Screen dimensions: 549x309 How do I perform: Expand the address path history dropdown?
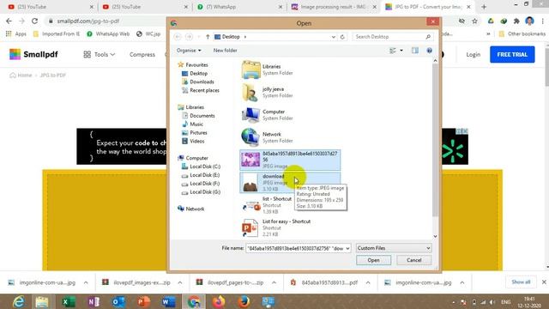(334, 37)
